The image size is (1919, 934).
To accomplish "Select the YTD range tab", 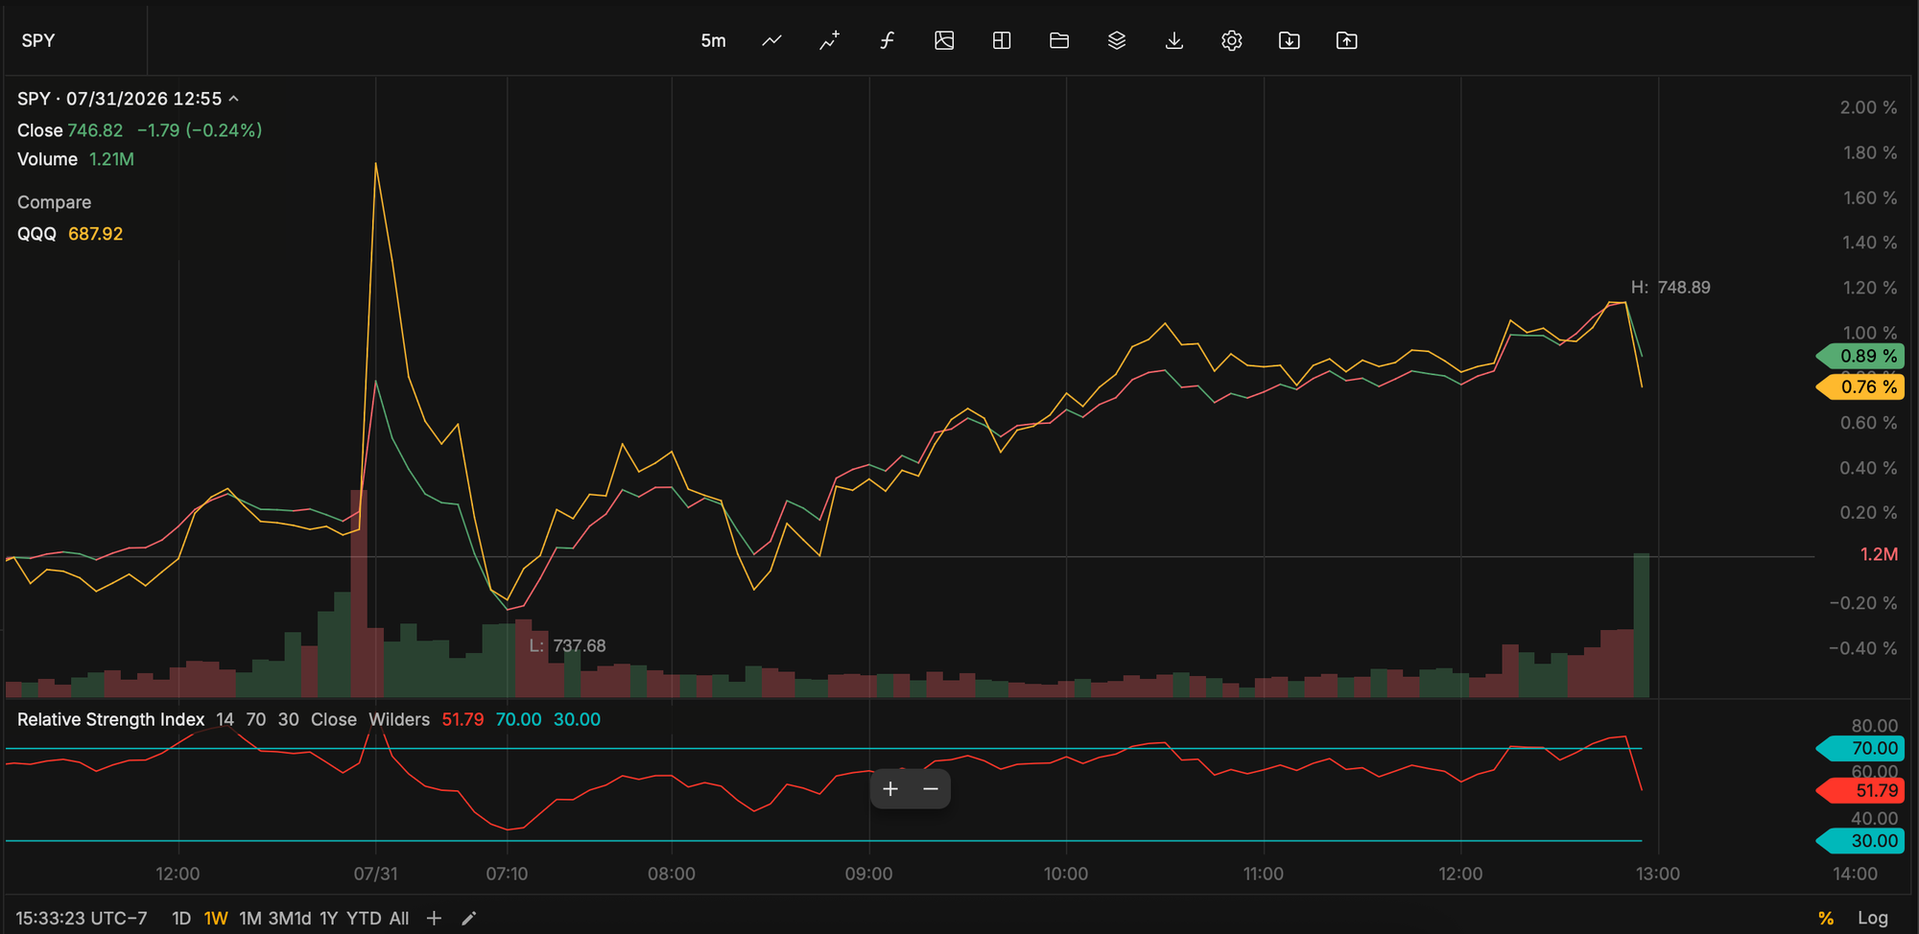I will coord(364,919).
